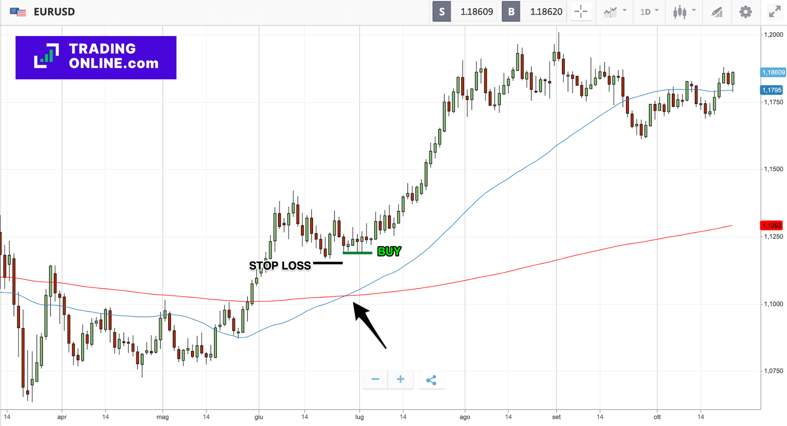
Task: Activate the Sell order toggle
Action: point(441,11)
